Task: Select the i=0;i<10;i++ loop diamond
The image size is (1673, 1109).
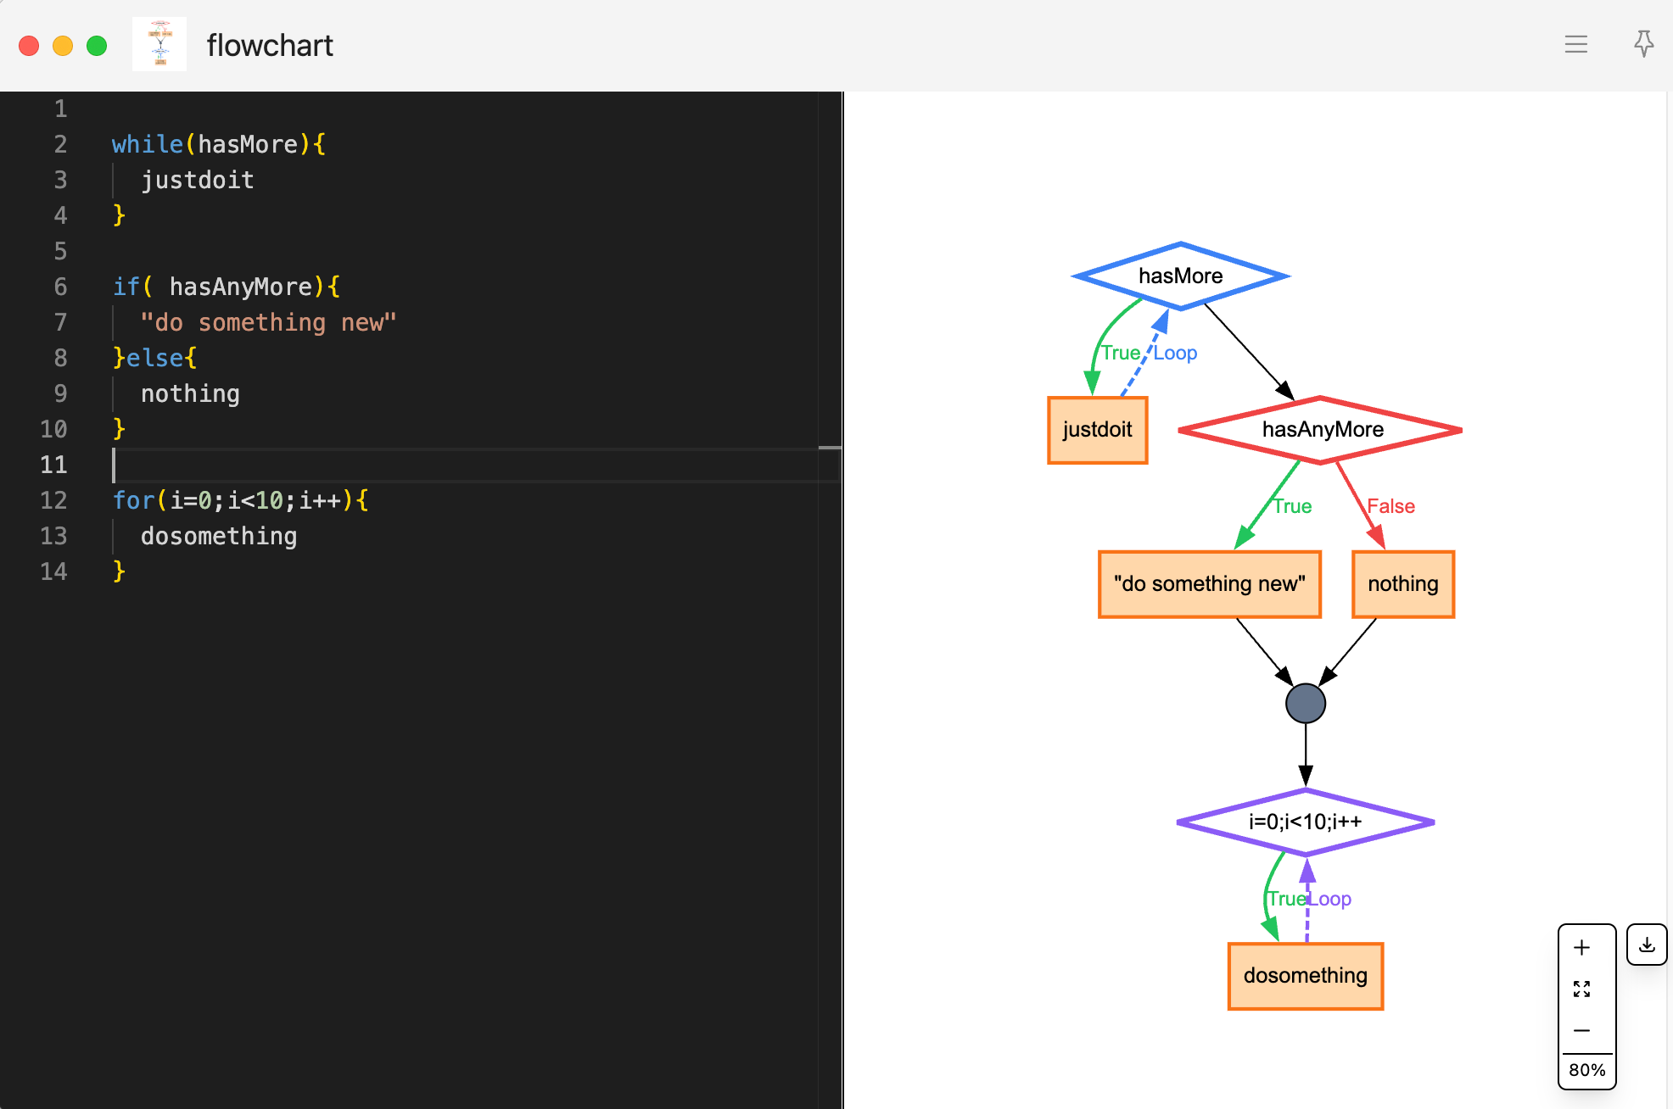Action: (x=1305, y=822)
